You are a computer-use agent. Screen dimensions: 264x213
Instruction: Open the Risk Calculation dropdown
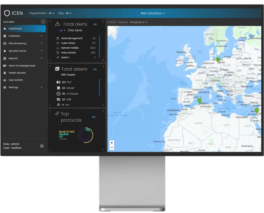153,13
